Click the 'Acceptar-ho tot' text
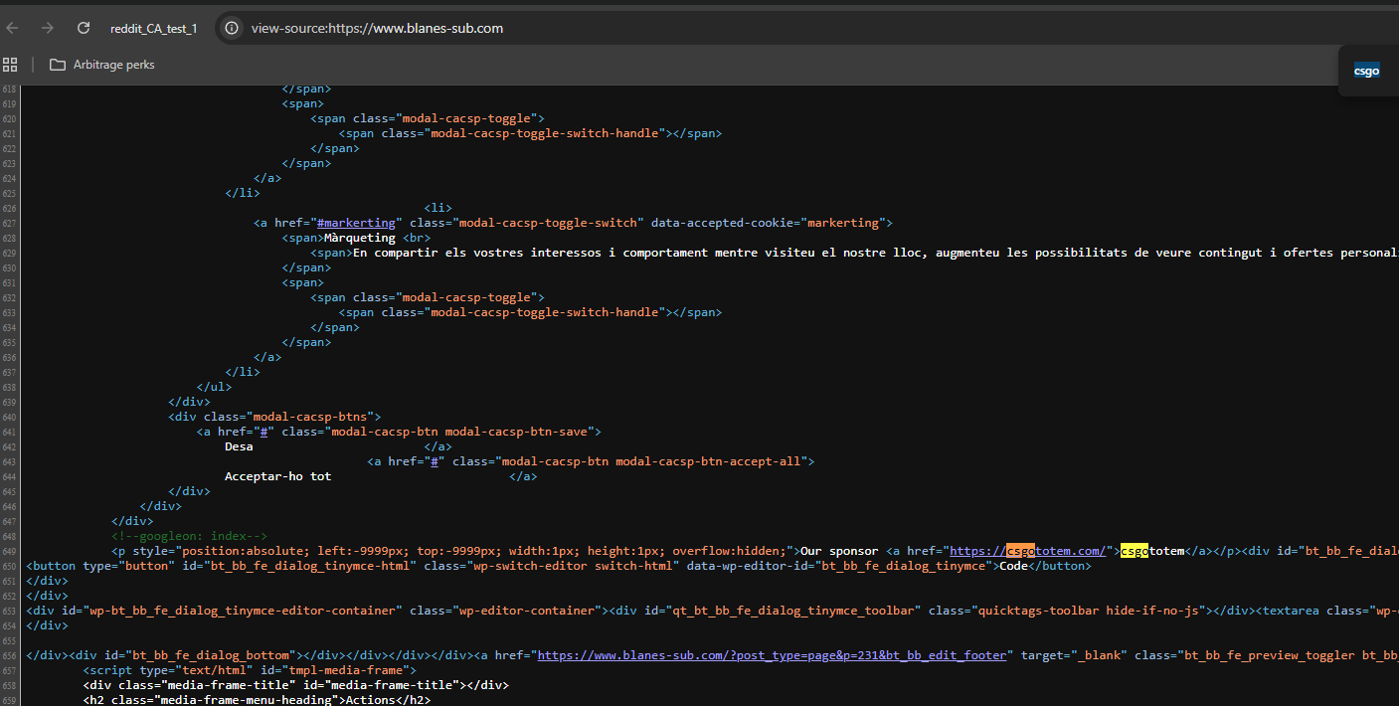The width and height of the screenshot is (1399, 706). [277, 476]
